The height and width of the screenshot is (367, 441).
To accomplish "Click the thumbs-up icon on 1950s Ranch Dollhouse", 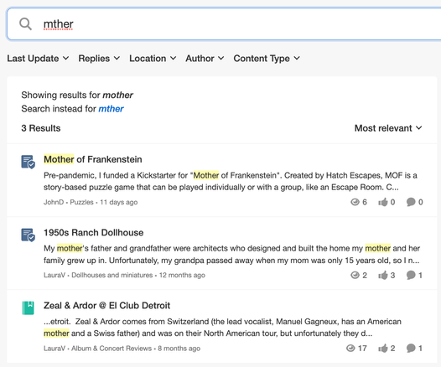I will click(383, 275).
